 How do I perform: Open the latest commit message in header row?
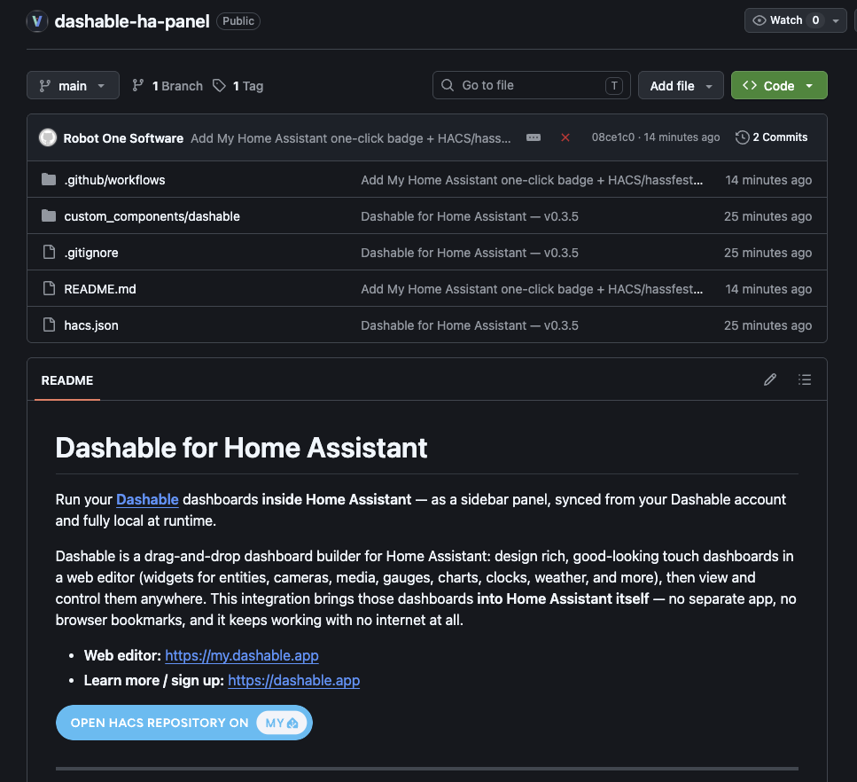(x=350, y=138)
